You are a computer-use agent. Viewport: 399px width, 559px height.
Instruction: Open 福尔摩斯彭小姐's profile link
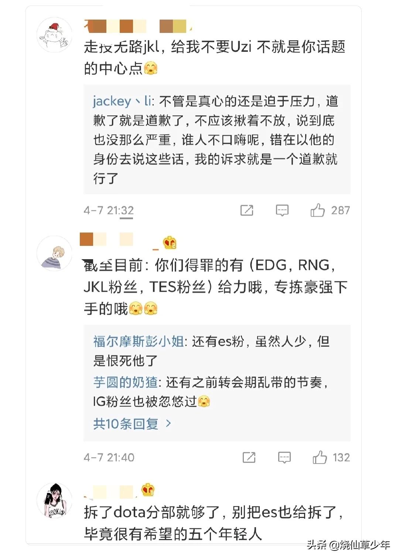139,341
